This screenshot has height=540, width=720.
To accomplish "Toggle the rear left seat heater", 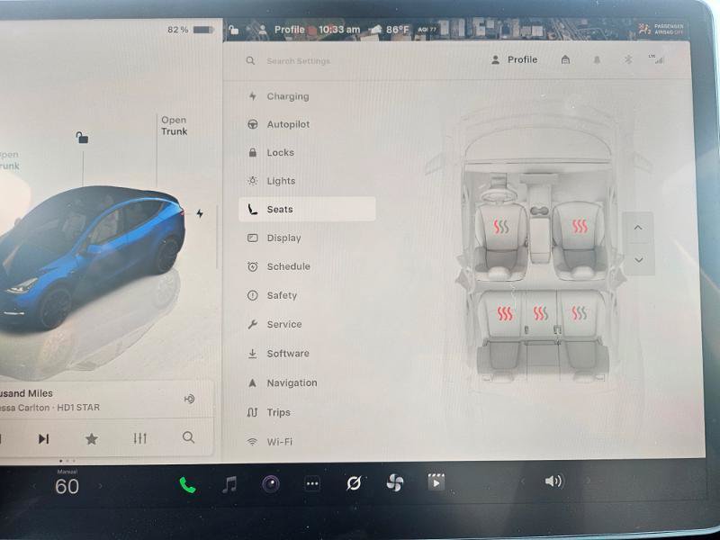I will 505,313.
